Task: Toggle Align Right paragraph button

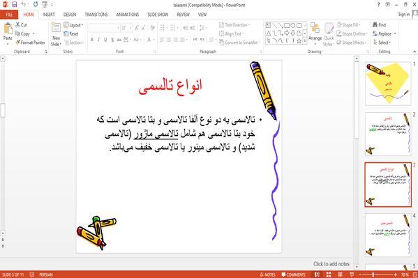Action: tap(175, 40)
